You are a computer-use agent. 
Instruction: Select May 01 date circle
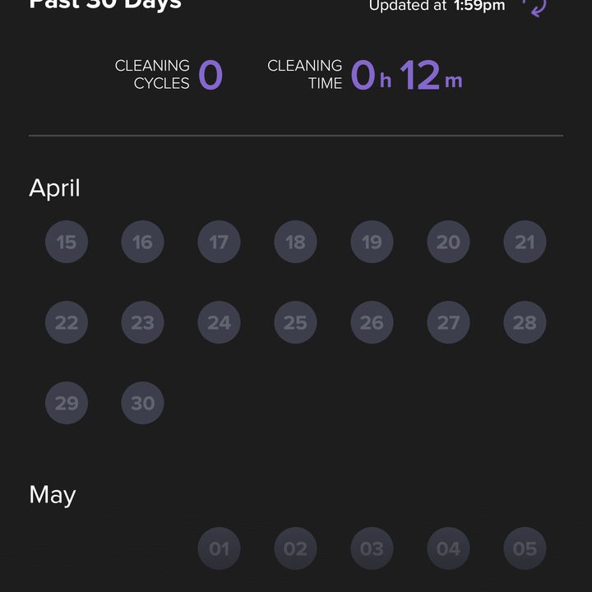point(219,548)
